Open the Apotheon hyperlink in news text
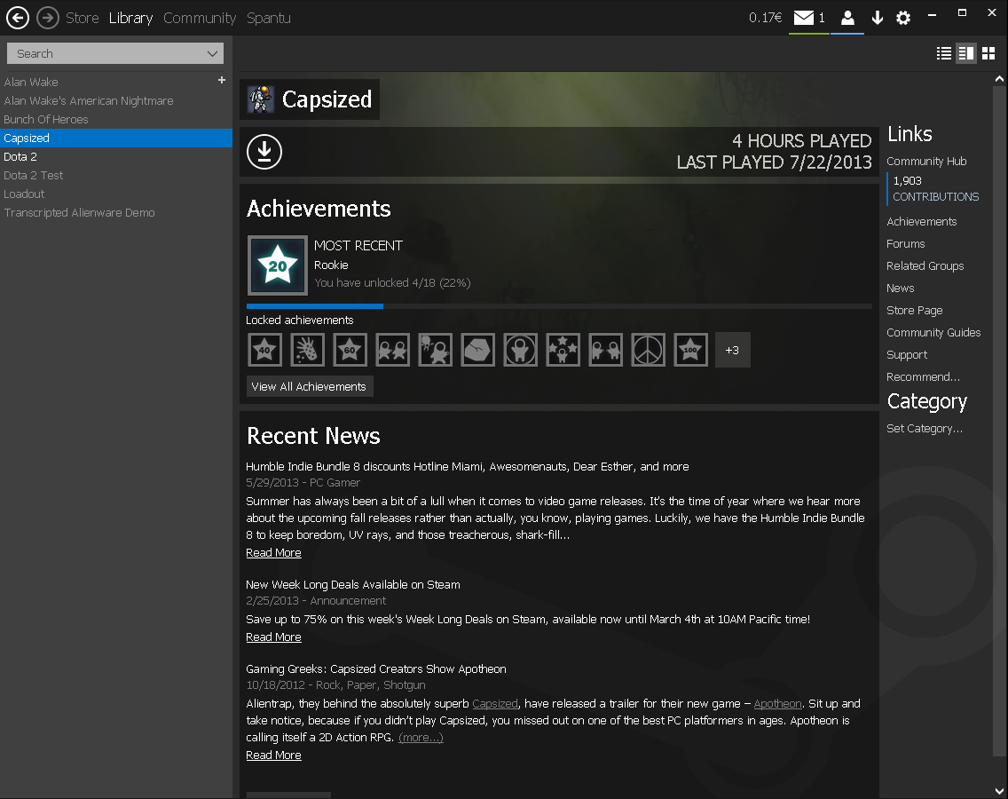 point(777,704)
